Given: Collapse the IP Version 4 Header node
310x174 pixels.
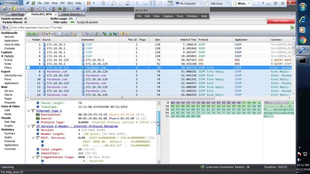Looking at the screenshot, I should tap(29, 126).
